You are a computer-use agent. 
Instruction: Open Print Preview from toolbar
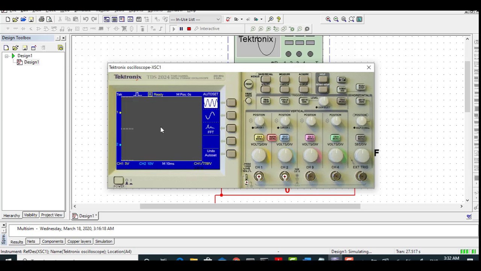pos(50,19)
